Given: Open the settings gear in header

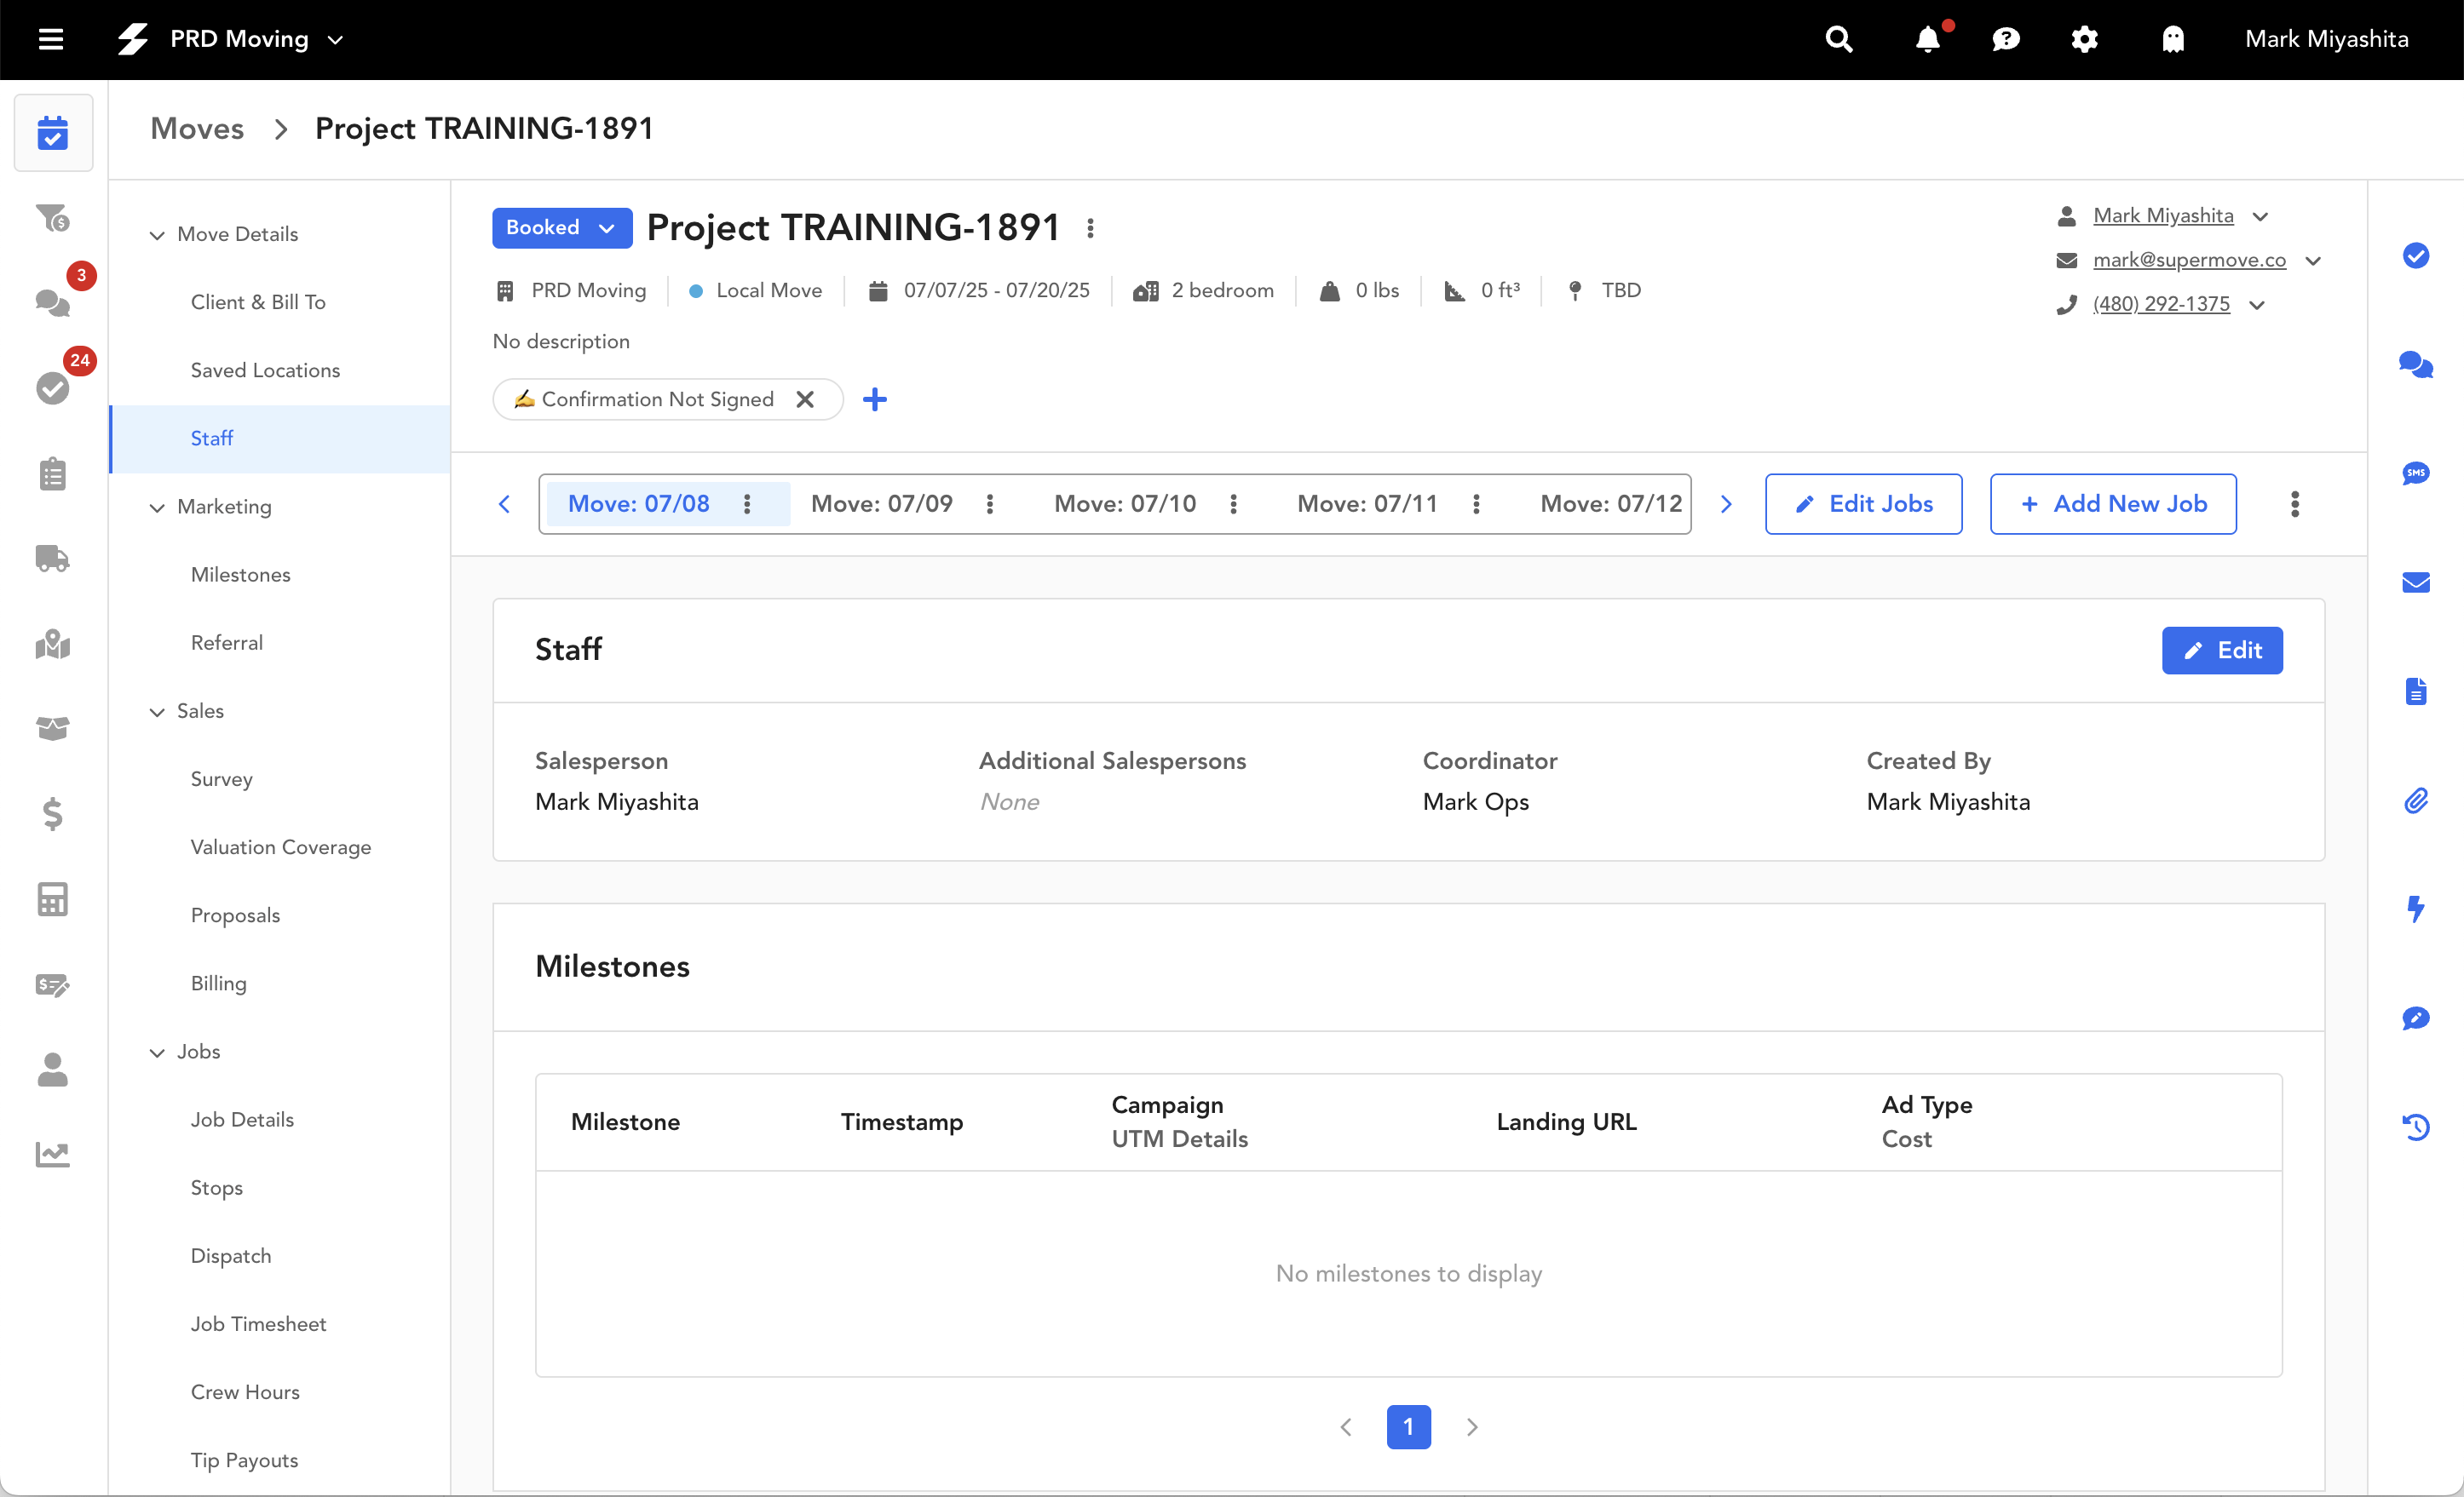Looking at the screenshot, I should [2084, 39].
